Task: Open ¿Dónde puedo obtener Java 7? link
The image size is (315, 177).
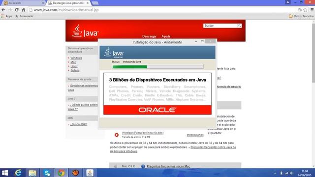Action: pos(83,107)
